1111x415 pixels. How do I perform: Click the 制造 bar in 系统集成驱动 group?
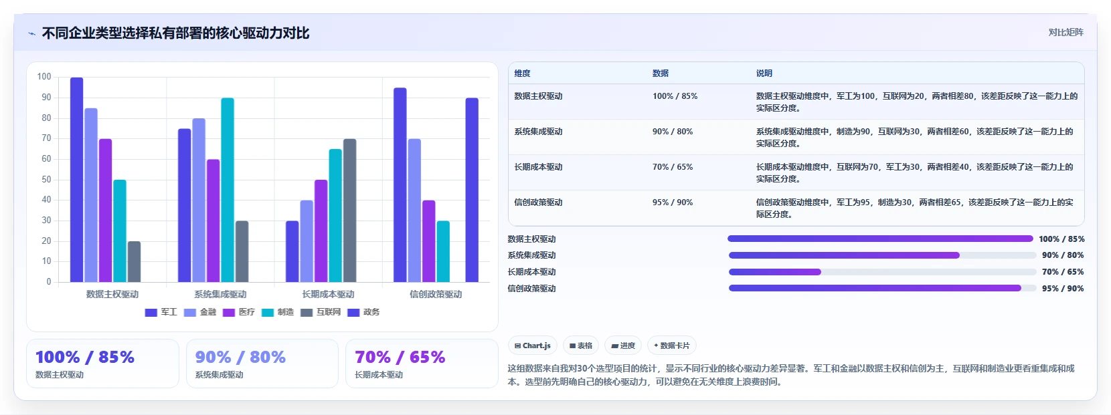228,190
